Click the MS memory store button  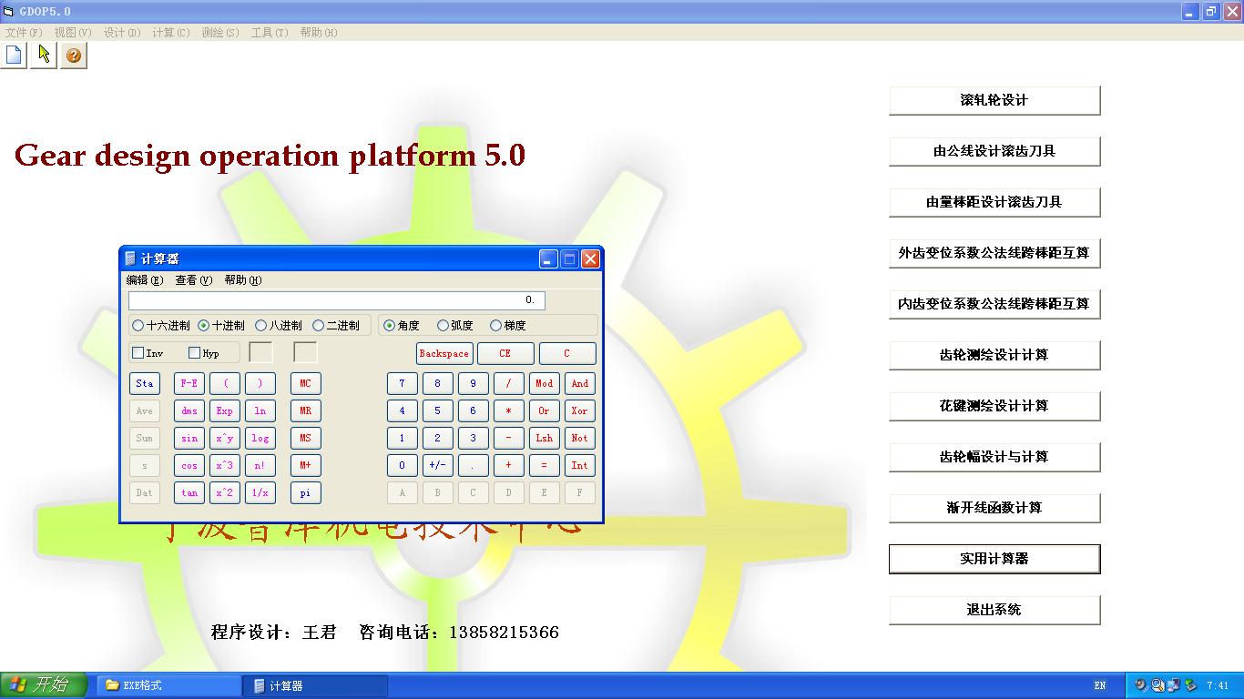(306, 438)
